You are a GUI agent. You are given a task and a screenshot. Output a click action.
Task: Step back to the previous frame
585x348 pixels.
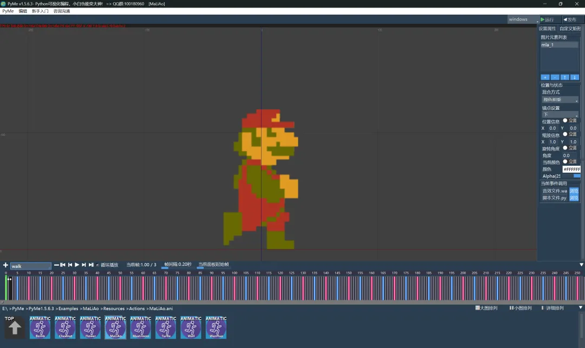(x=70, y=265)
